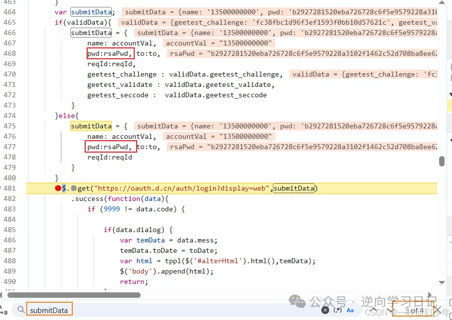Viewport: 452px width, 320px height.
Task: Click the horizontal scrollbar right arrow
Action: click(430, 295)
